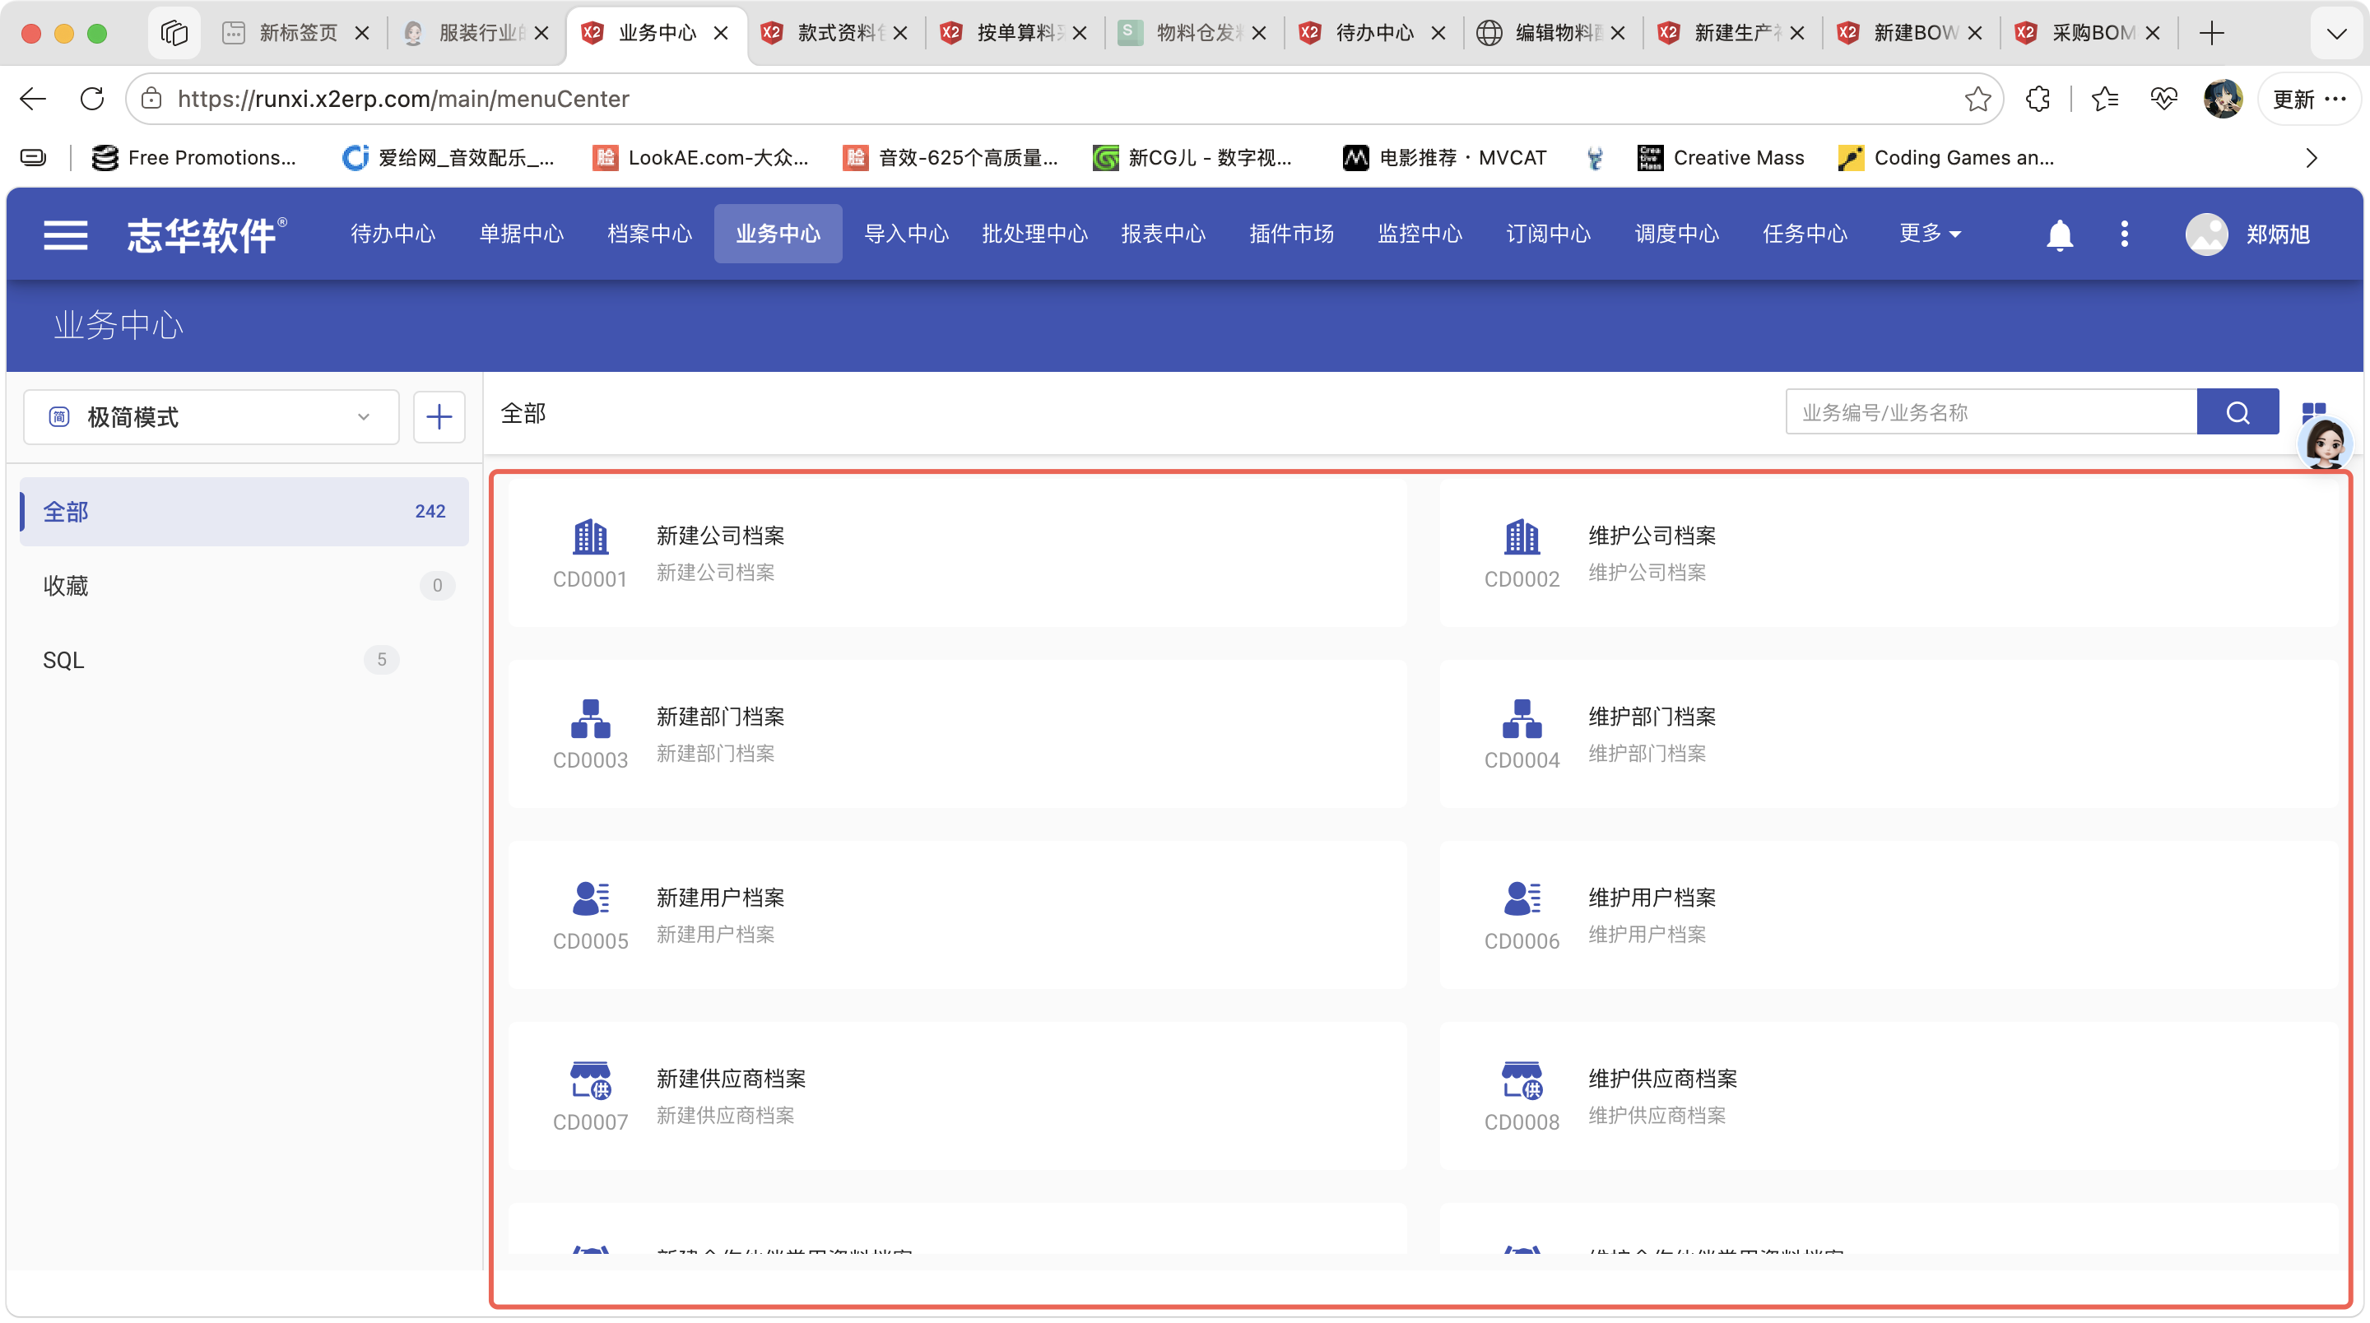
Task: Select the SQL category in sidebar
Action: tap(244, 660)
